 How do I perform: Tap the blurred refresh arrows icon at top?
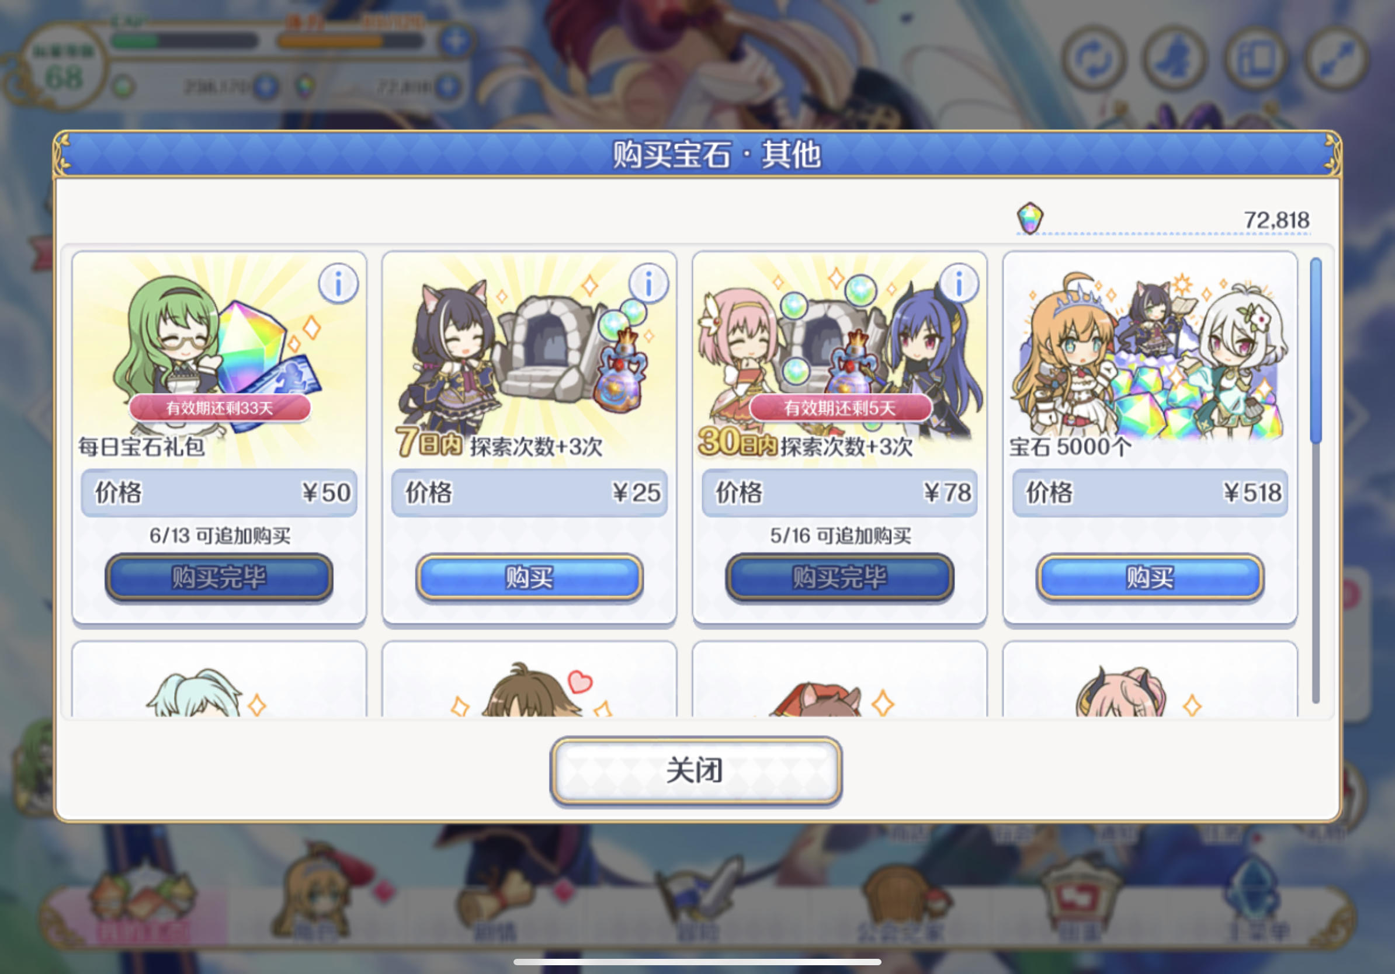click(x=1093, y=58)
